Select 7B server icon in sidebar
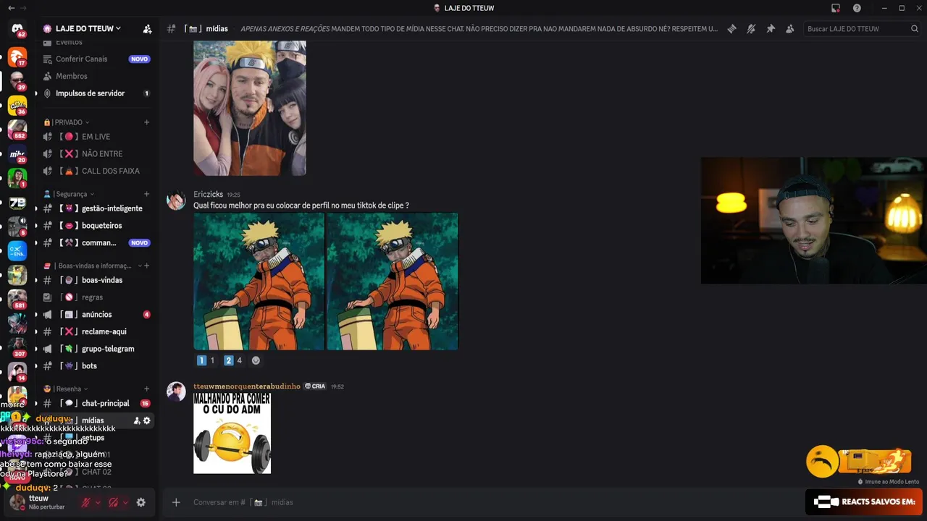927x521 pixels. [x=17, y=203]
